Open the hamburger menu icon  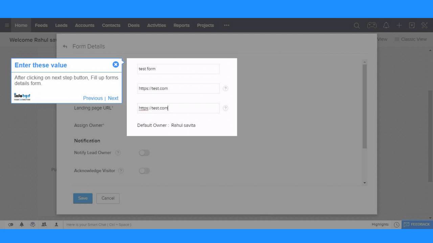(x=7, y=25)
